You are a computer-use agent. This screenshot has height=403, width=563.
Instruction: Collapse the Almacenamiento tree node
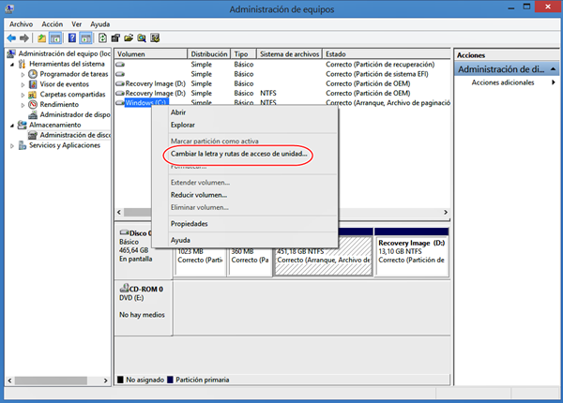[11, 125]
